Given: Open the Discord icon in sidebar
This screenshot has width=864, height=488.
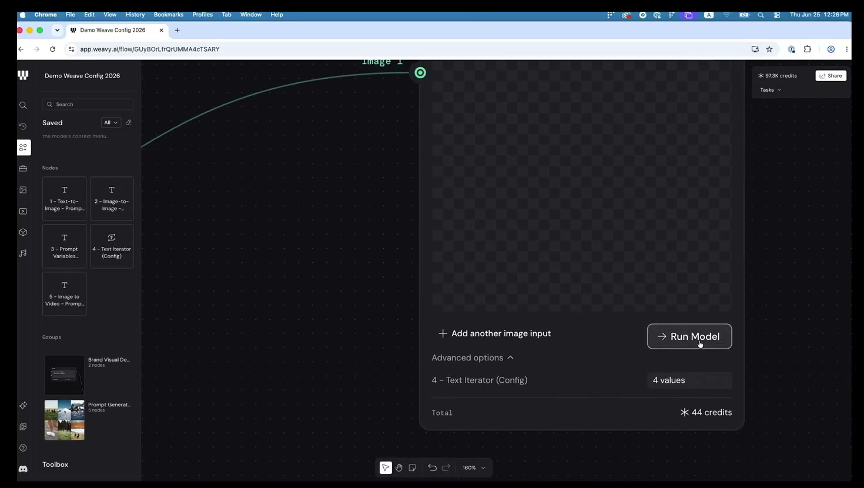Looking at the screenshot, I should pyautogui.click(x=23, y=469).
